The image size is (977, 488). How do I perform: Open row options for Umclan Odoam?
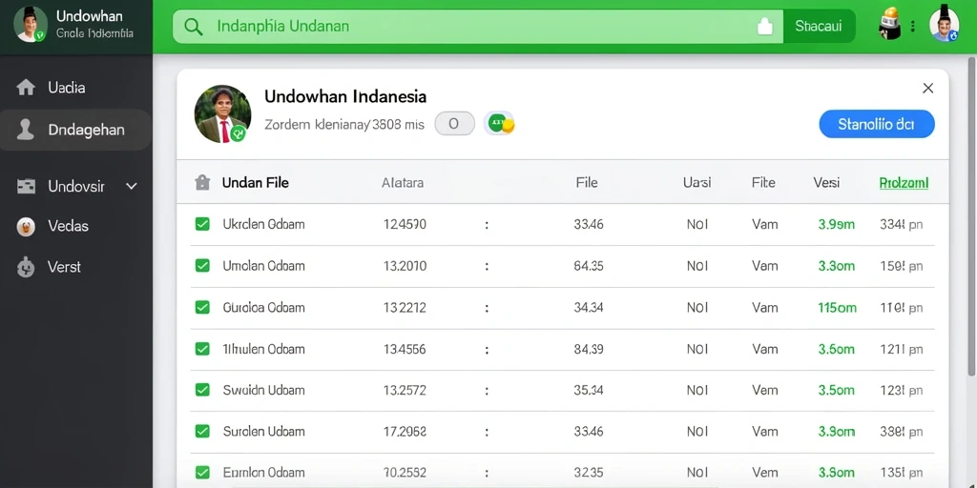pyautogui.click(x=487, y=267)
